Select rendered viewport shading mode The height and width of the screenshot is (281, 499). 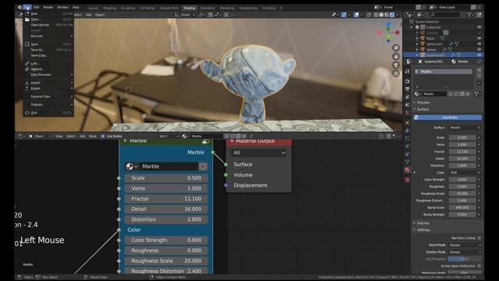click(x=392, y=15)
